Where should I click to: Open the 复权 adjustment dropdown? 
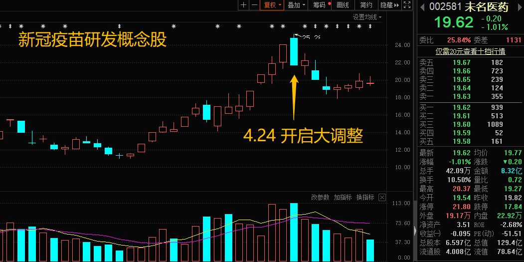click(x=272, y=5)
